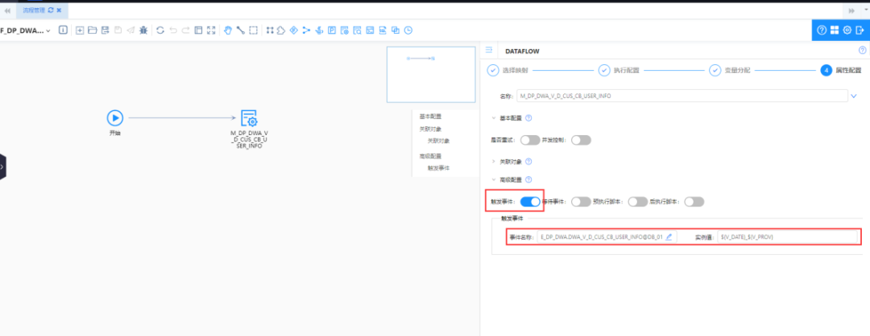Jump to 触发事件 in the anchor list
The height and width of the screenshot is (336, 870).
pos(438,168)
